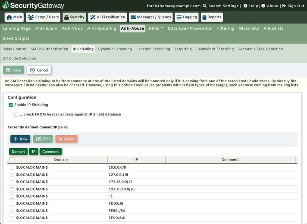Viewport: 307px width, 224px height.
Task: Click the Sign Out arrow icon
Action: click(x=284, y=6)
